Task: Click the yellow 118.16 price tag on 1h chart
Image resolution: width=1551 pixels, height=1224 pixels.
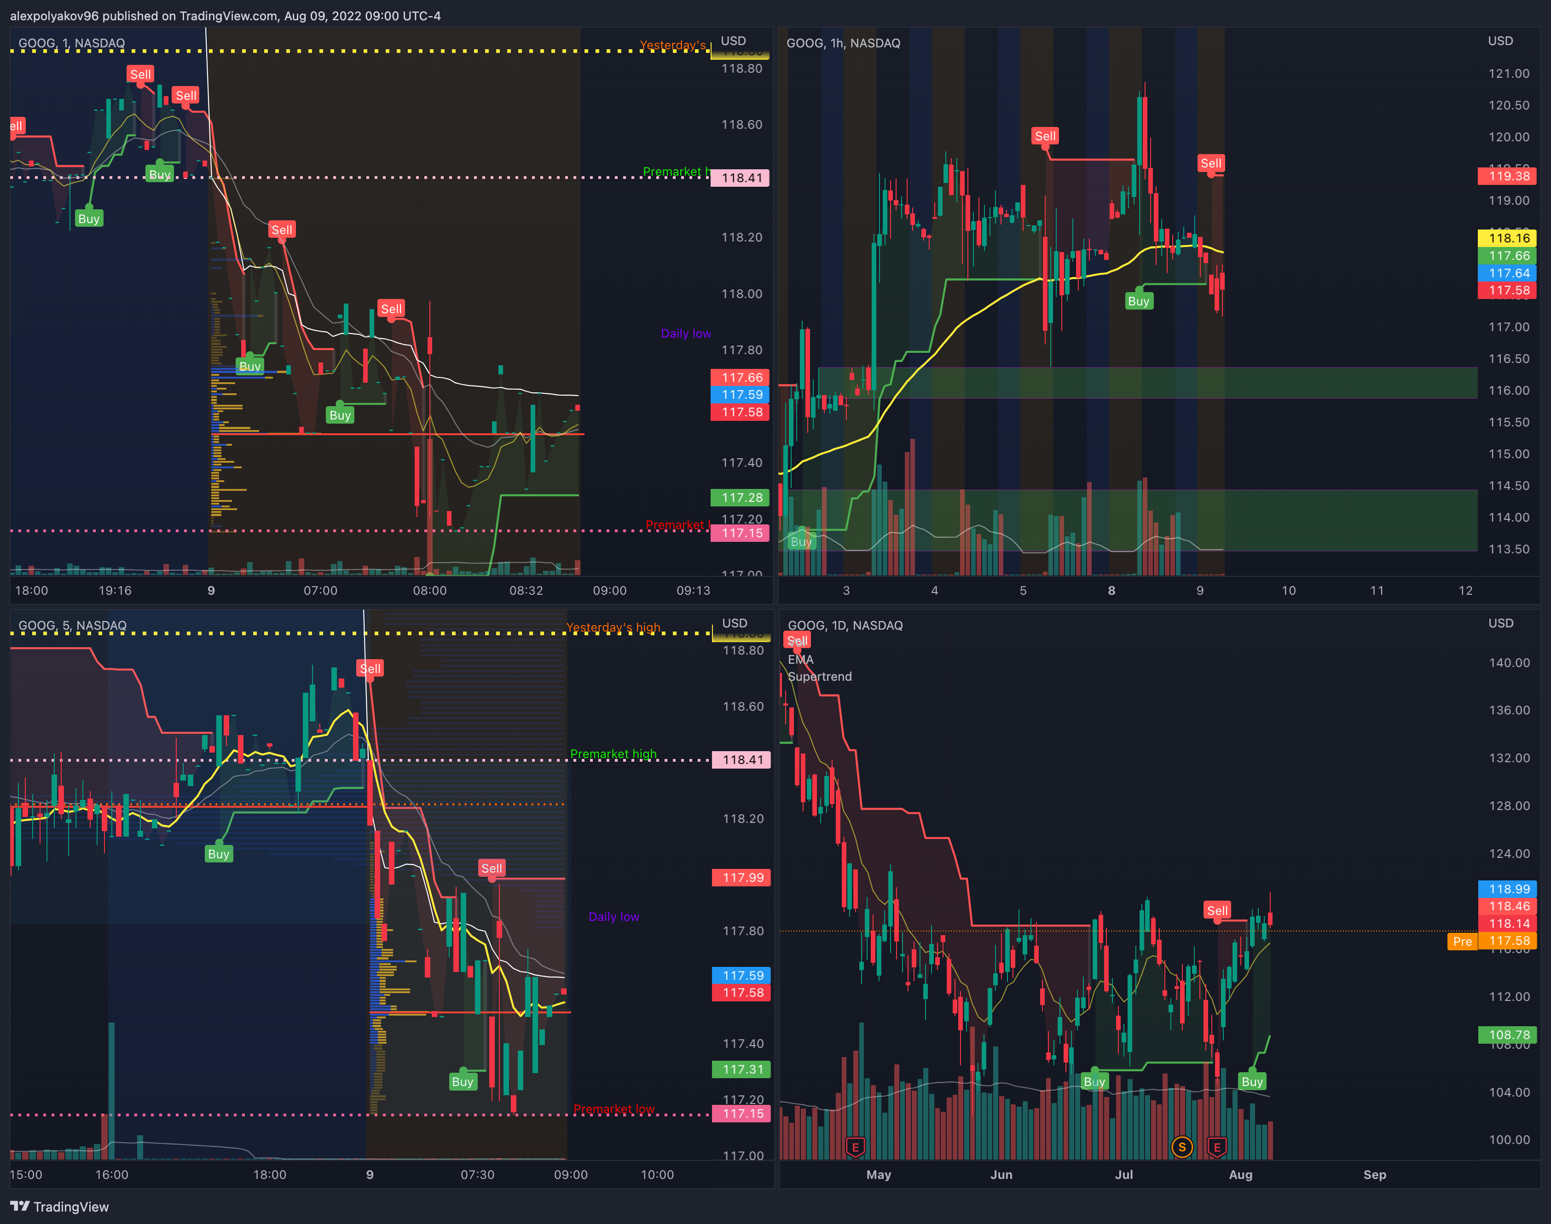Action: coord(1506,238)
